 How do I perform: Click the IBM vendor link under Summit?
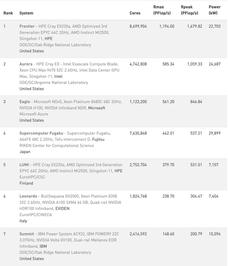43,246
